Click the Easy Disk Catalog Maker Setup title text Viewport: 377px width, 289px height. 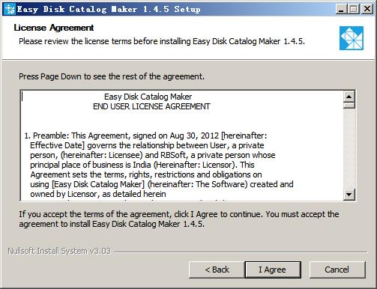point(109,9)
